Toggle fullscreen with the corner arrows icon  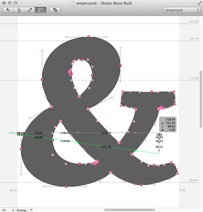[200, 3]
